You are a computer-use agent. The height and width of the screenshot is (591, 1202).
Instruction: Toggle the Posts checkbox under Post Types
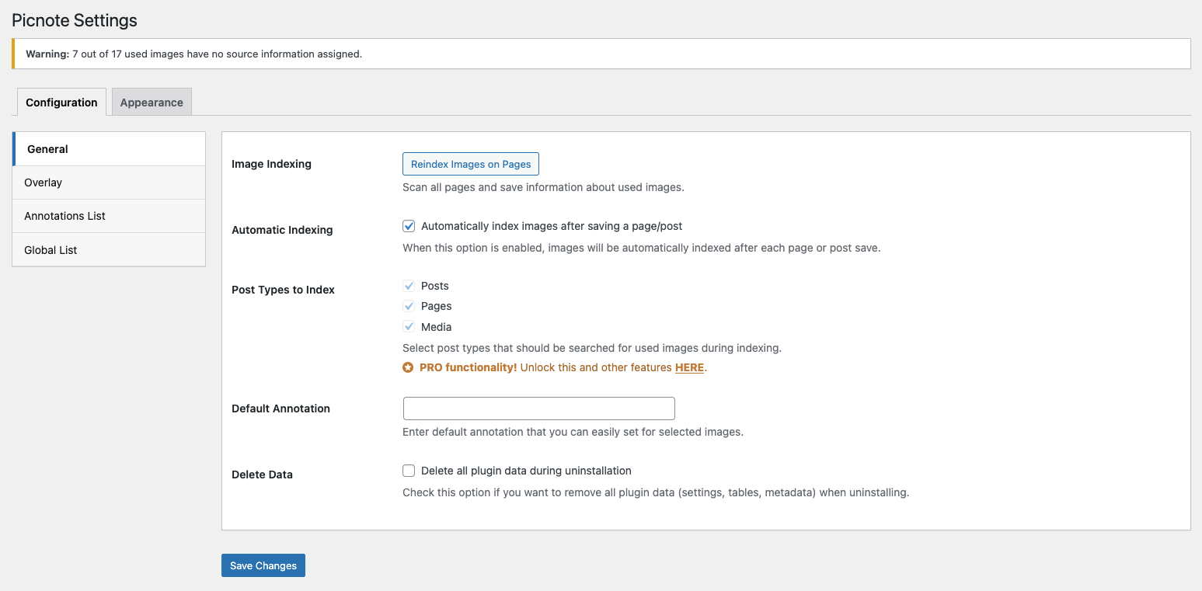pyautogui.click(x=409, y=285)
